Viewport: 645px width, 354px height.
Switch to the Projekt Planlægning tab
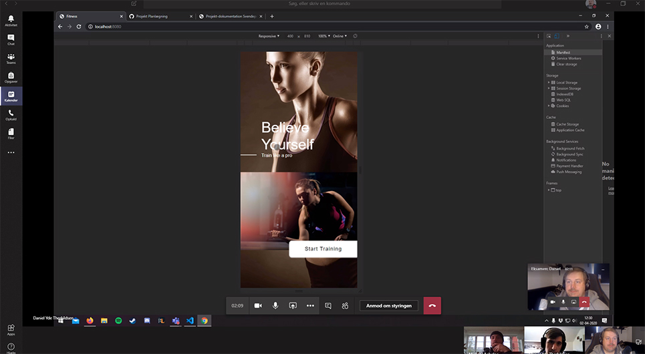[160, 17]
